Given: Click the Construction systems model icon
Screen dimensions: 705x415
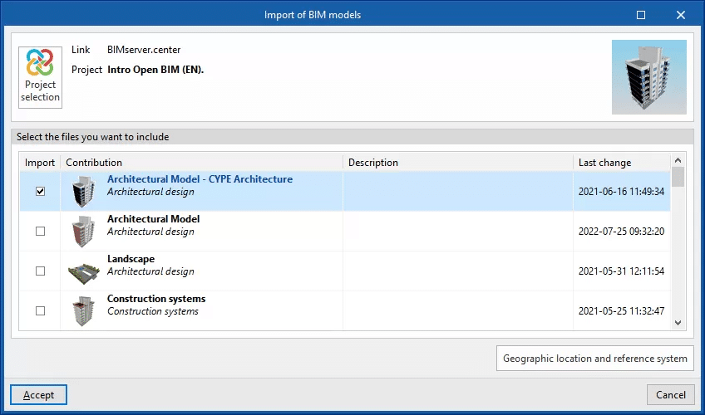Looking at the screenshot, I should click(84, 310).
